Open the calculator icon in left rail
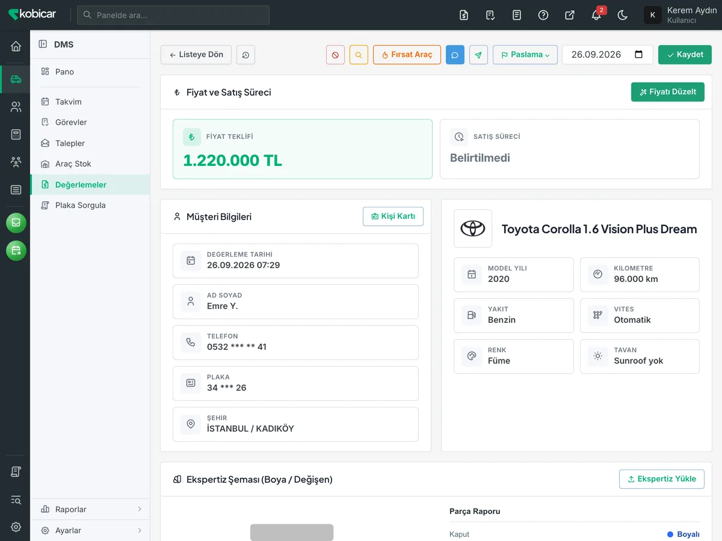This screenshot has width=722, height=541. pyautogui.click(x=16, y=135)
